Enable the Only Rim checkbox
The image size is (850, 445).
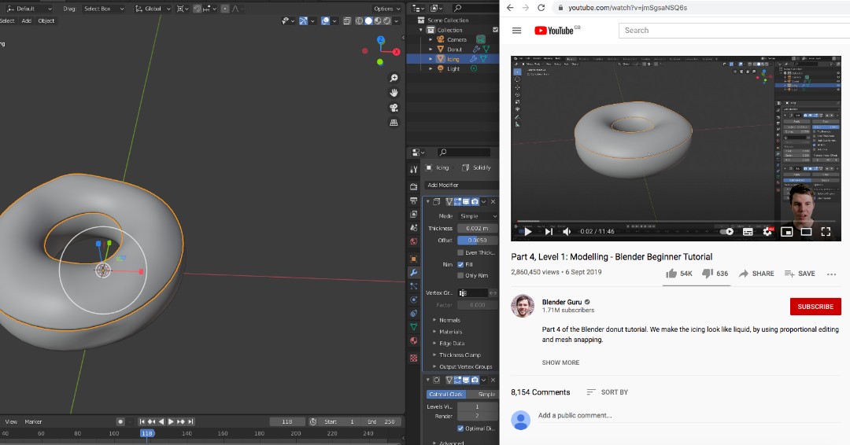point(460,275)
